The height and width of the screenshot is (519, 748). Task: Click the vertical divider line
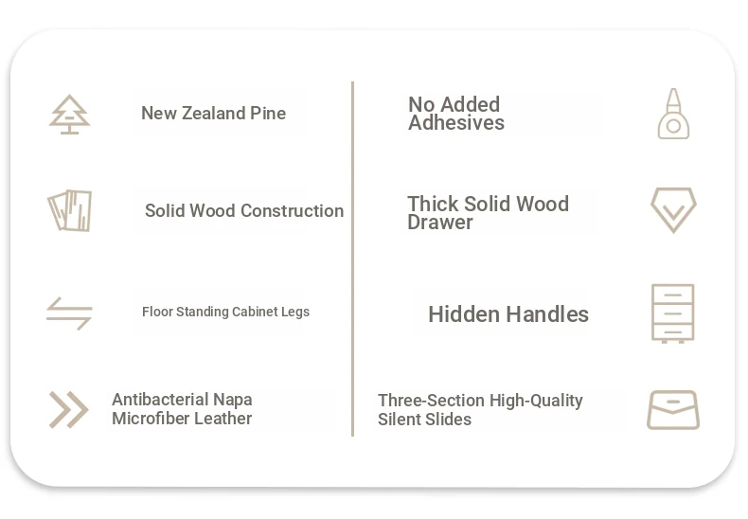pyautogui.click(x=352, y=259)
